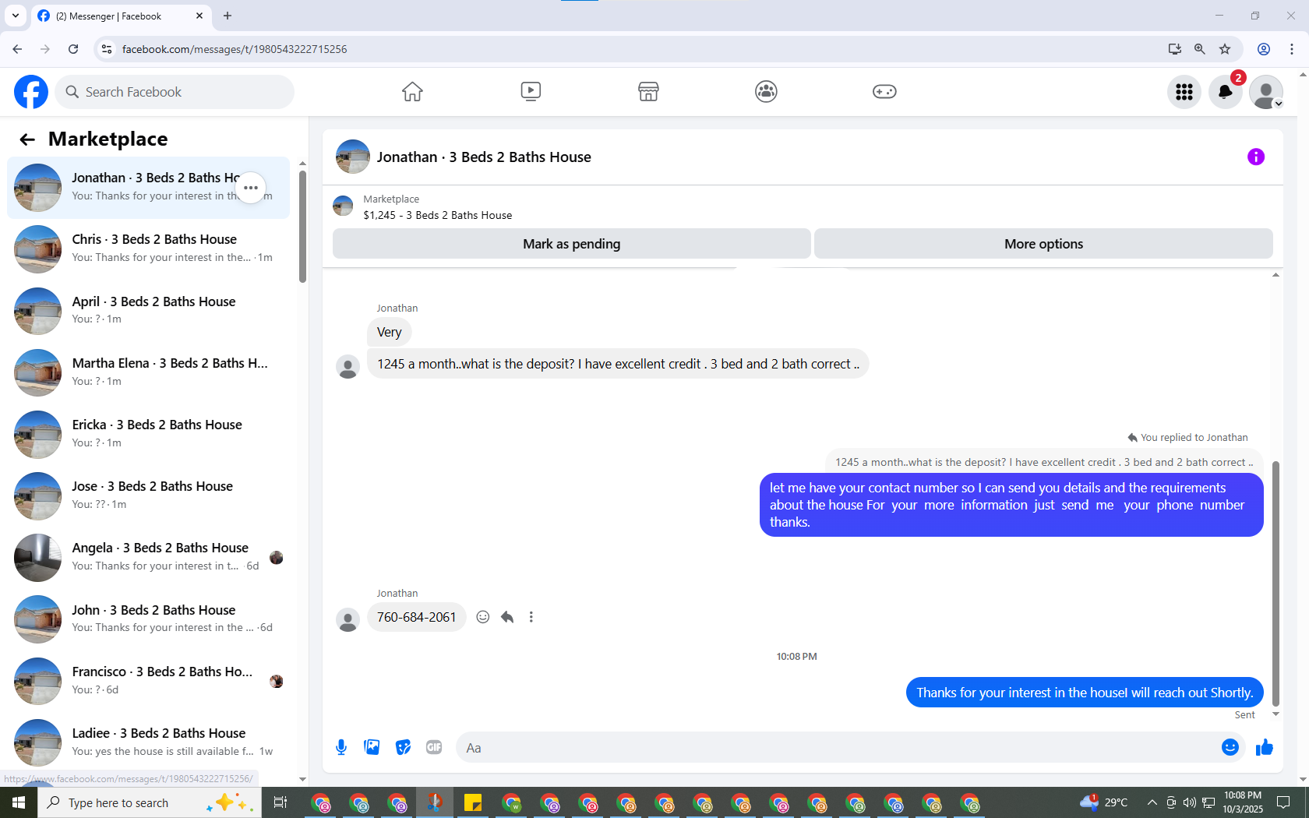Viewport: 1309px width, 818px height.
Task: Open Windows Task View
Action: click(280, 802)
